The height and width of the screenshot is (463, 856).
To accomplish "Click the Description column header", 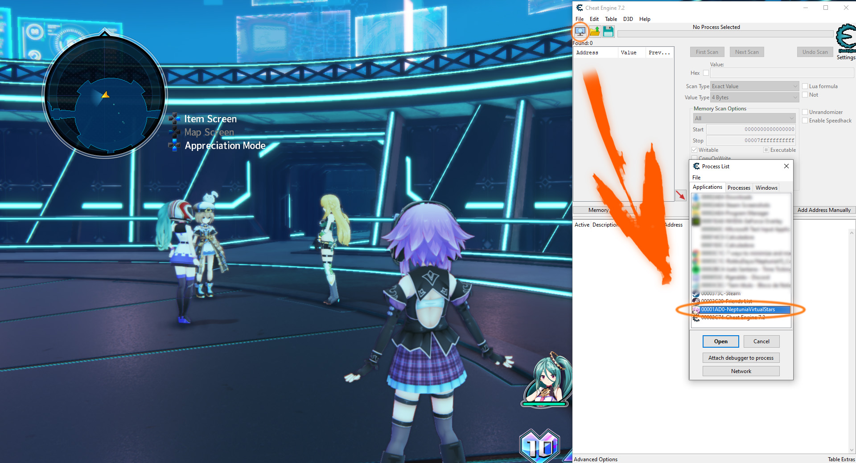I will 605,225.
